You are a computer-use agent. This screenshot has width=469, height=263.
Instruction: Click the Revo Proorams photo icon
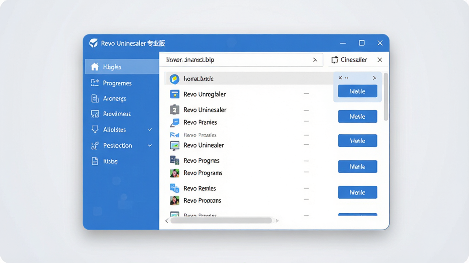[x=175, y=200]
